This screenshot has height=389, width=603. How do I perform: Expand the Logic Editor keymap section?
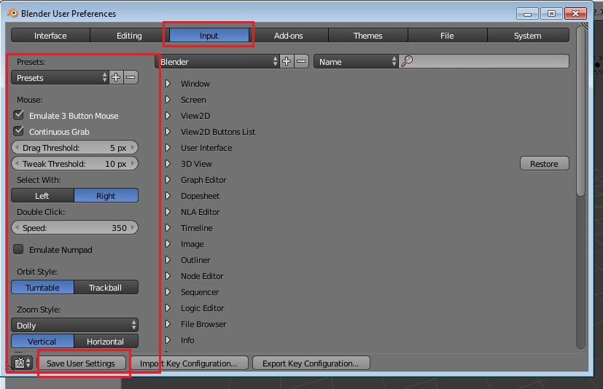coord(168,308)
